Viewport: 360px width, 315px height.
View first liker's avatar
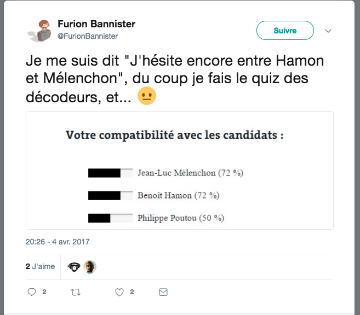click(75, 266)
